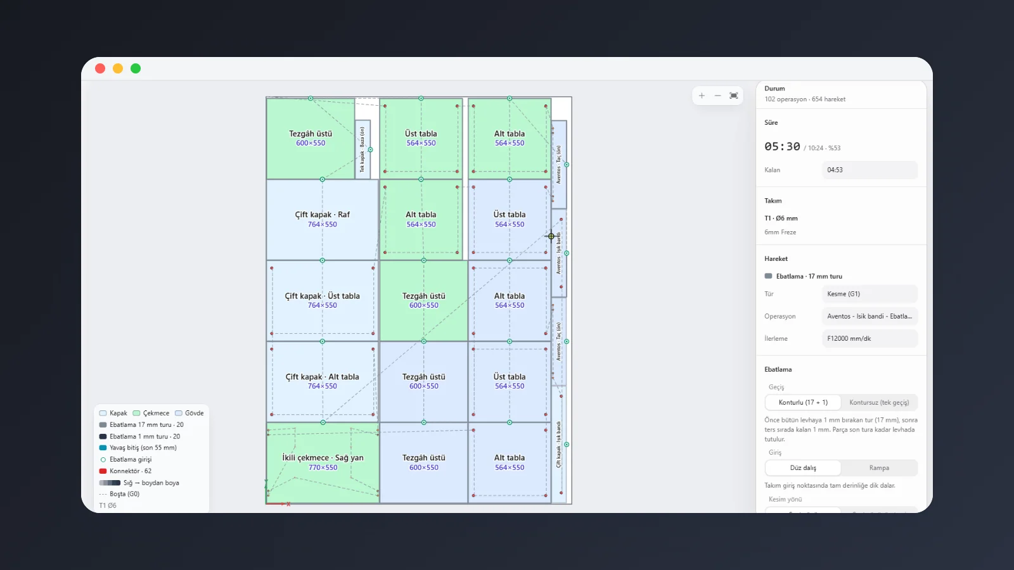Image resolution: width=1014 pixels, height=570 pixels.
Task: Click the T1 Ø6 label in legend
Action: click(108, 505)
